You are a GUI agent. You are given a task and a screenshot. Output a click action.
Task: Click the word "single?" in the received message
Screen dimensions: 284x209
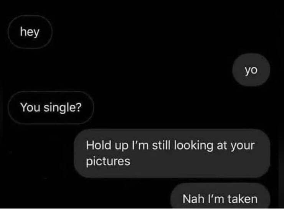pyautogui.click(x=63, y=108)
